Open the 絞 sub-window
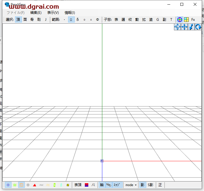 coord(130,20)
